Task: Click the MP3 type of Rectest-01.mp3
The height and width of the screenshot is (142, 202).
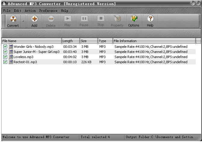Action: click(102, 62)
